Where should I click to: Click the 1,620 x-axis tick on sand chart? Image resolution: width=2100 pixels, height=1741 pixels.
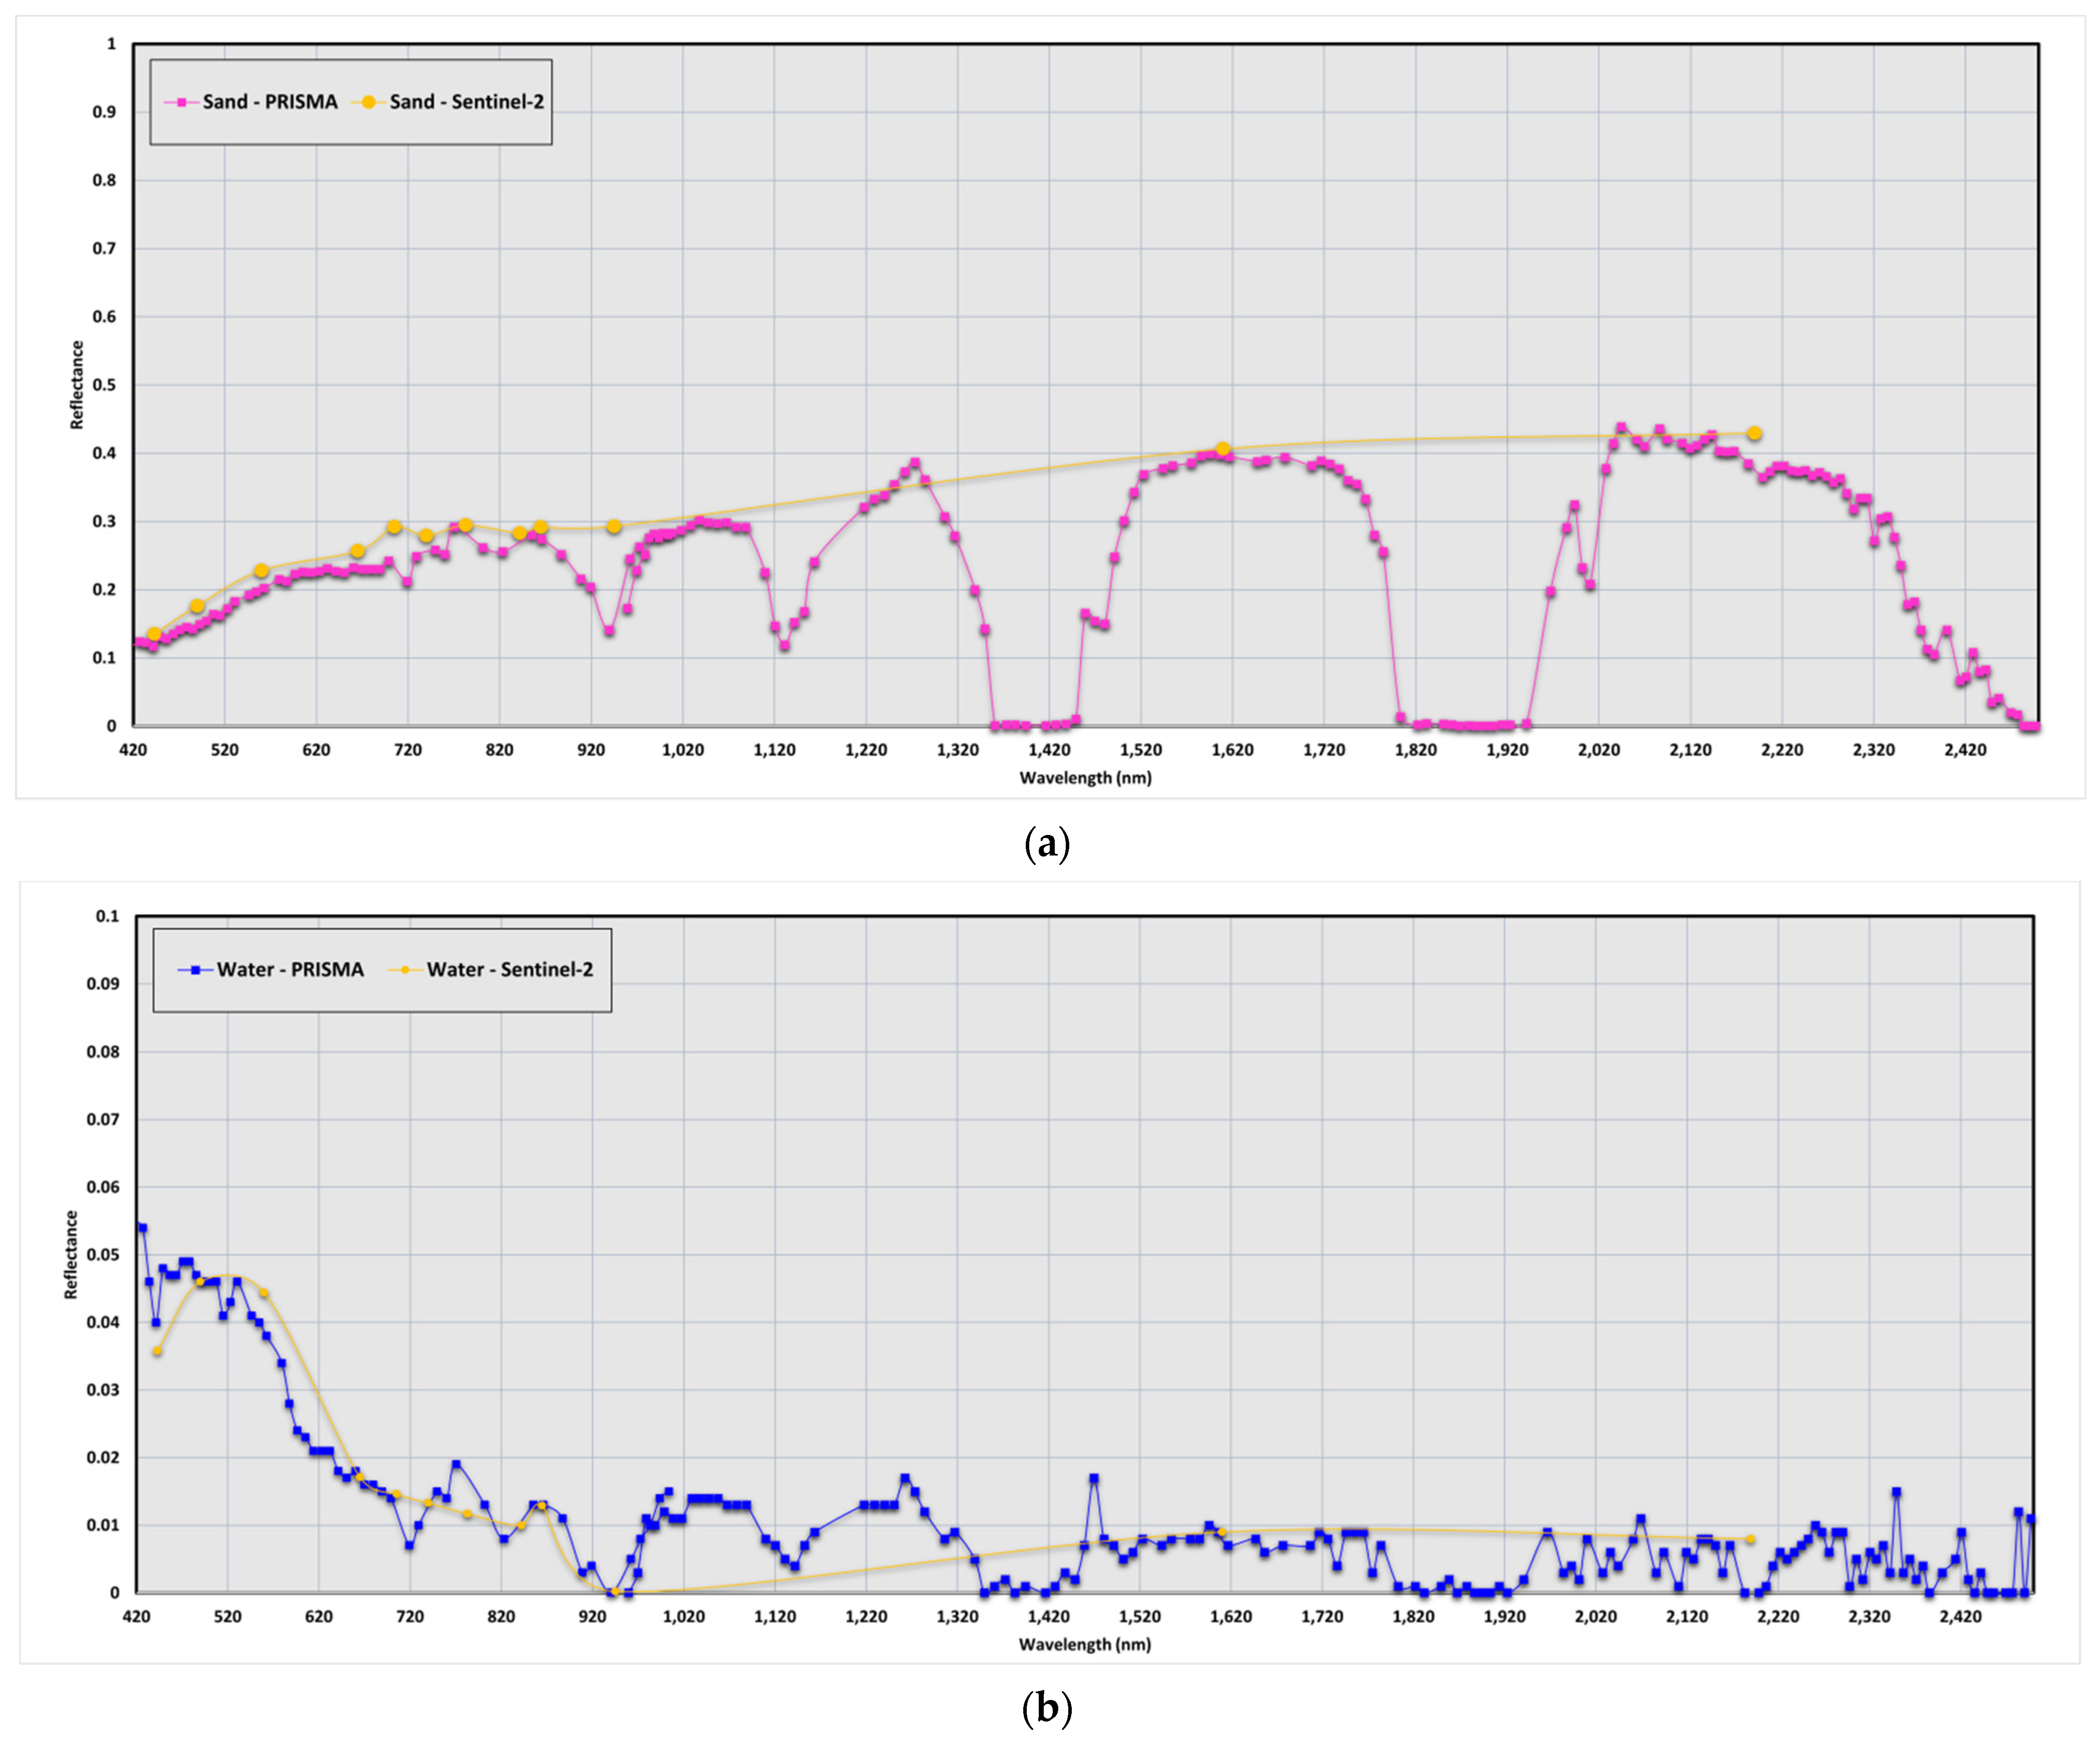1232,750
